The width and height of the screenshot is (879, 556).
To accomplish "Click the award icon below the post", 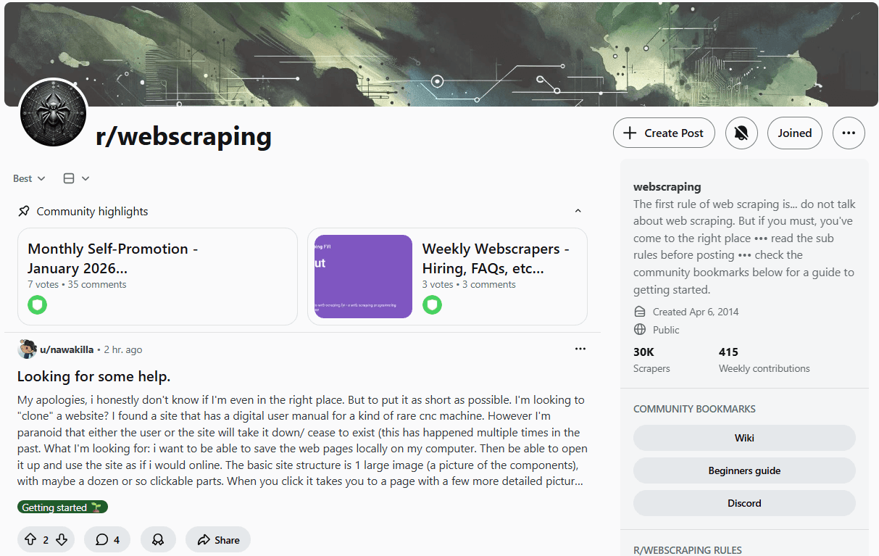I will [158, 539].
